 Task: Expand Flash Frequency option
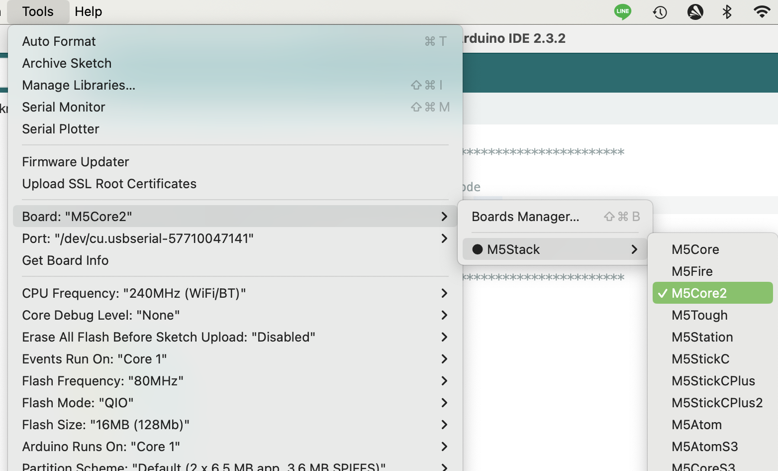click(235, 381)
